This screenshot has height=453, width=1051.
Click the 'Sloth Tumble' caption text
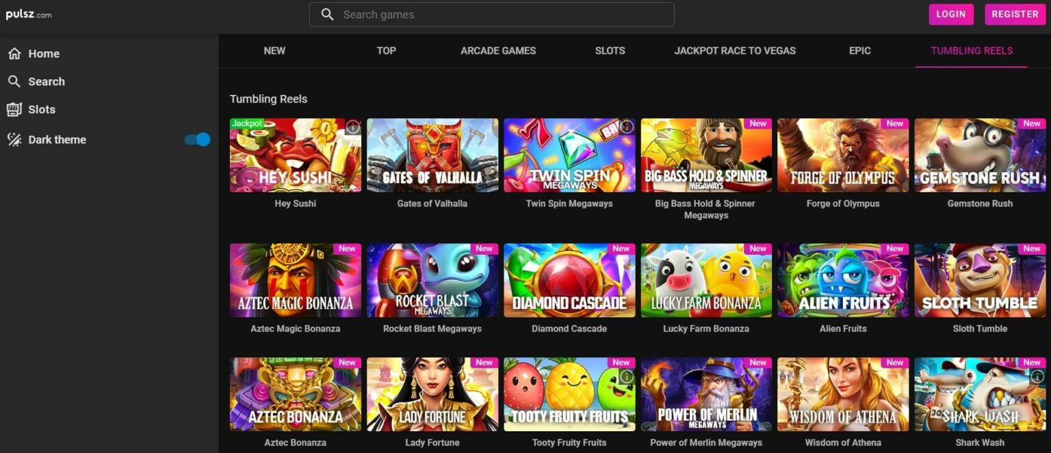pyautogui.click(x=980, y=329)
